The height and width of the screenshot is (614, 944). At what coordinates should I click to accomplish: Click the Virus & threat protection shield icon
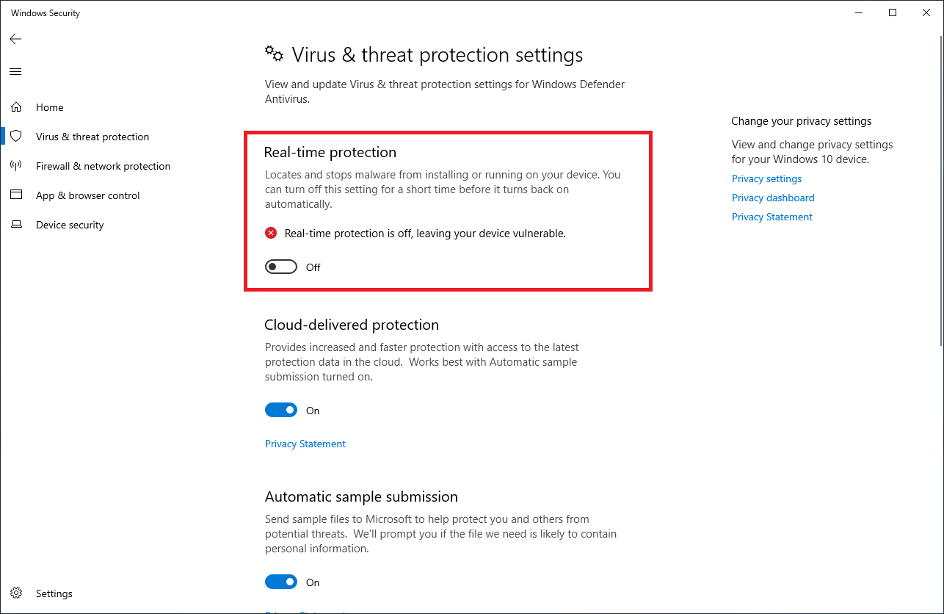click(x=16, y=137)
